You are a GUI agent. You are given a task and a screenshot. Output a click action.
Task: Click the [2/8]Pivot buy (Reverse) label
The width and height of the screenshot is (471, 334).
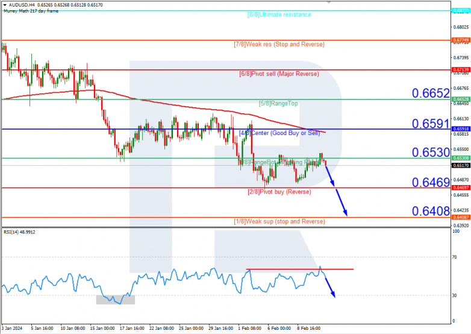click(x=279, y=192)
